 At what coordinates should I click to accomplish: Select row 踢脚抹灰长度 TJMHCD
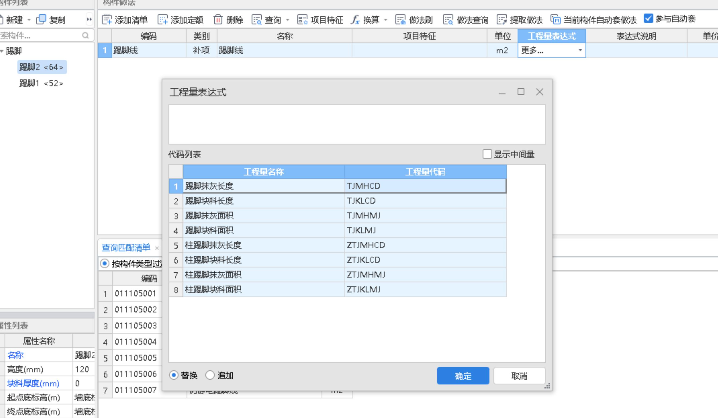tap(337, 186)
